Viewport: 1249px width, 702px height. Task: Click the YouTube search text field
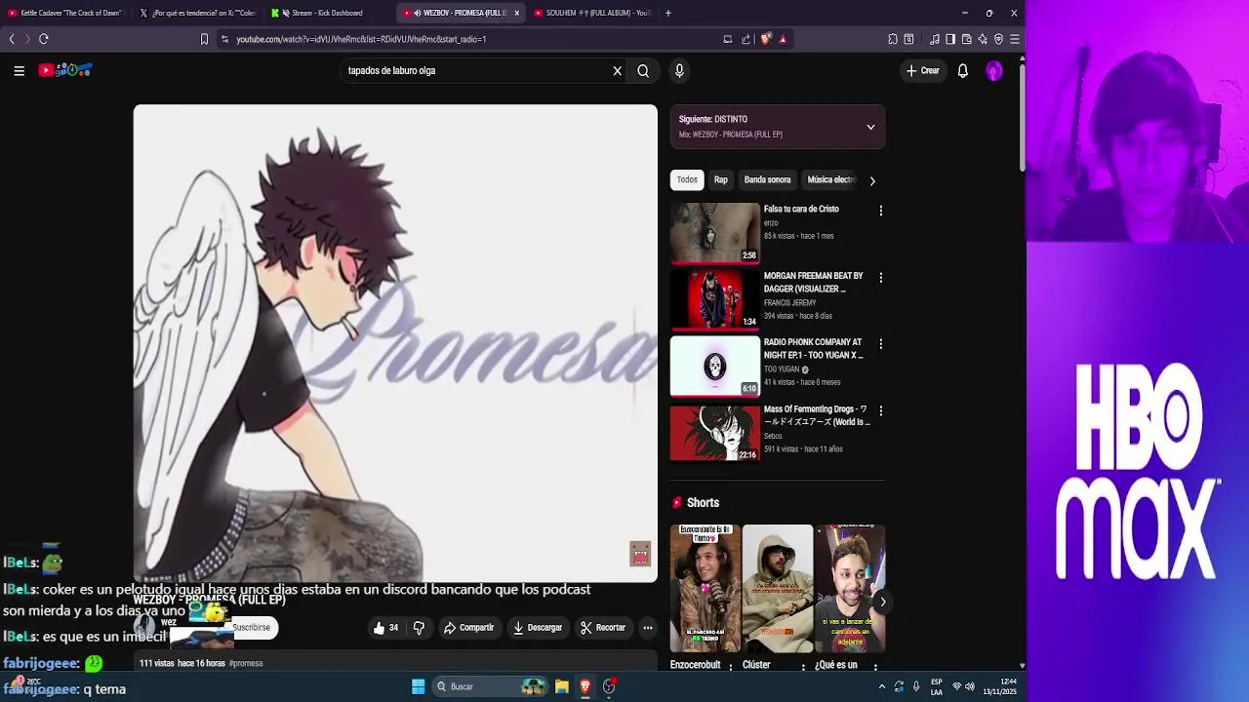pyautogui.click(x=476, y=70)
